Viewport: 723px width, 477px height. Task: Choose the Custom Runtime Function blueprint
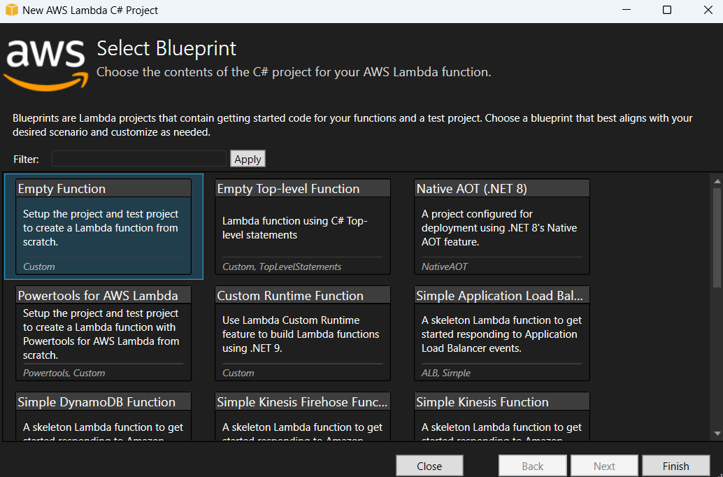coord(303,333)
